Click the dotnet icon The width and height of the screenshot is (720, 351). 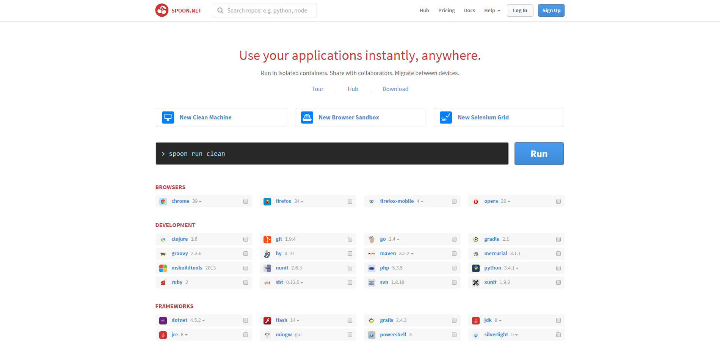click(163, 321)
